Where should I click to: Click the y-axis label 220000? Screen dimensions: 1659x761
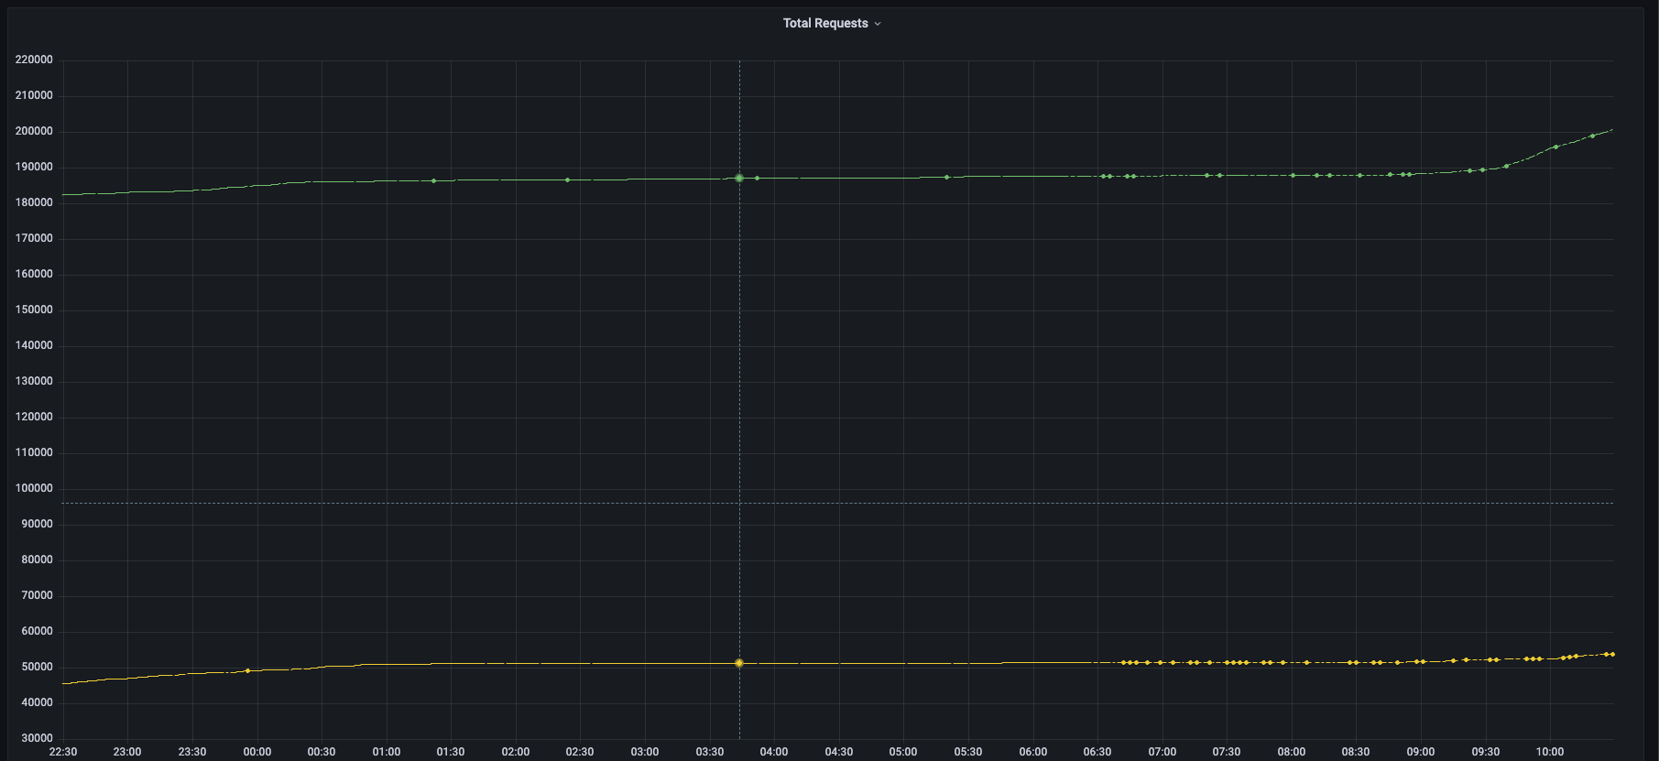(34, 60)
